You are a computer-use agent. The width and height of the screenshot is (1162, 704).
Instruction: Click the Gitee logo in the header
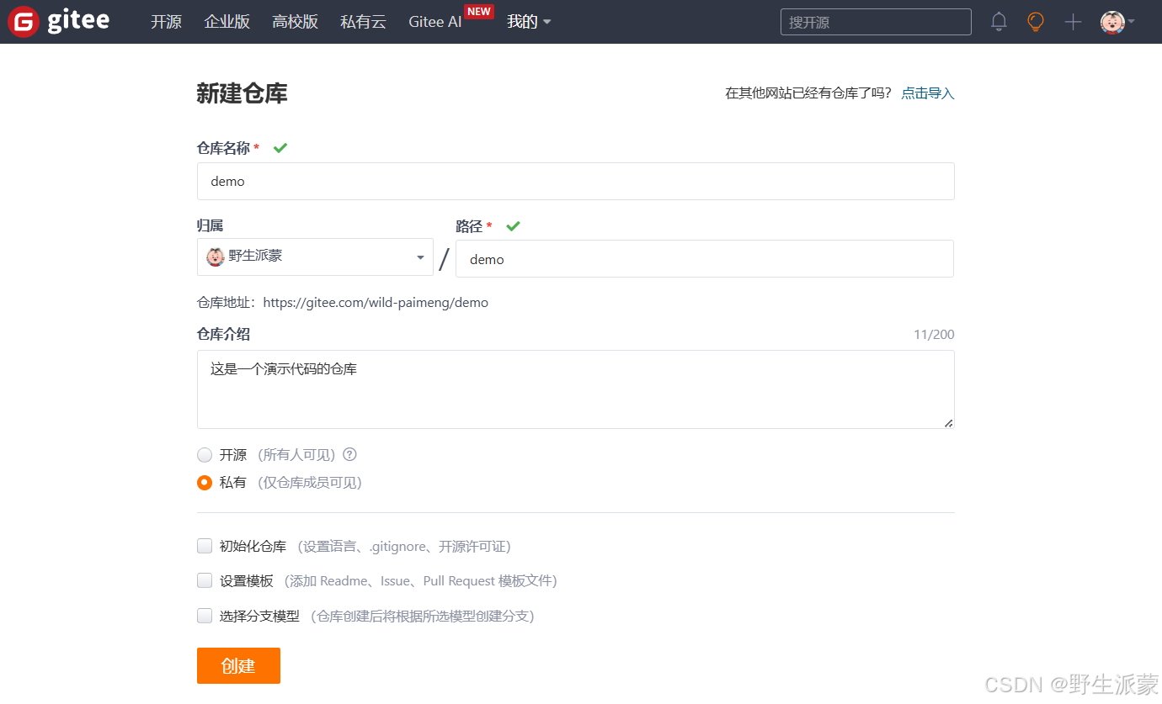[x=59, y=22]
